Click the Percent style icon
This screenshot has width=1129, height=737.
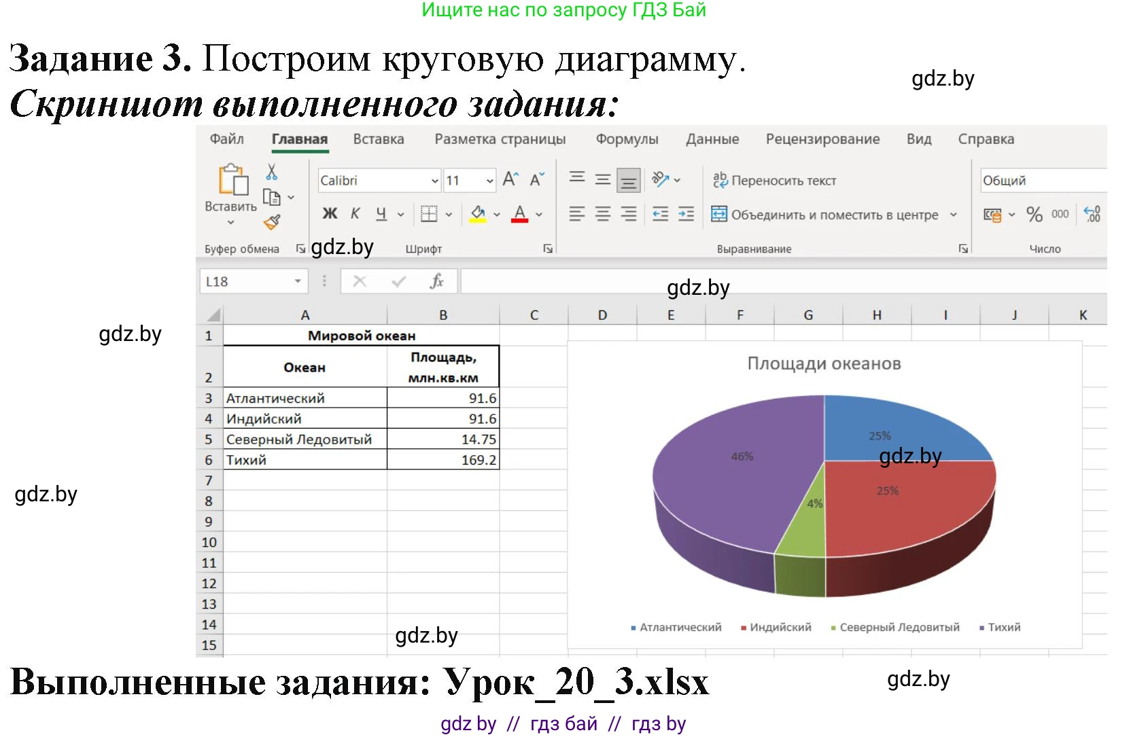pos(1034,215)
